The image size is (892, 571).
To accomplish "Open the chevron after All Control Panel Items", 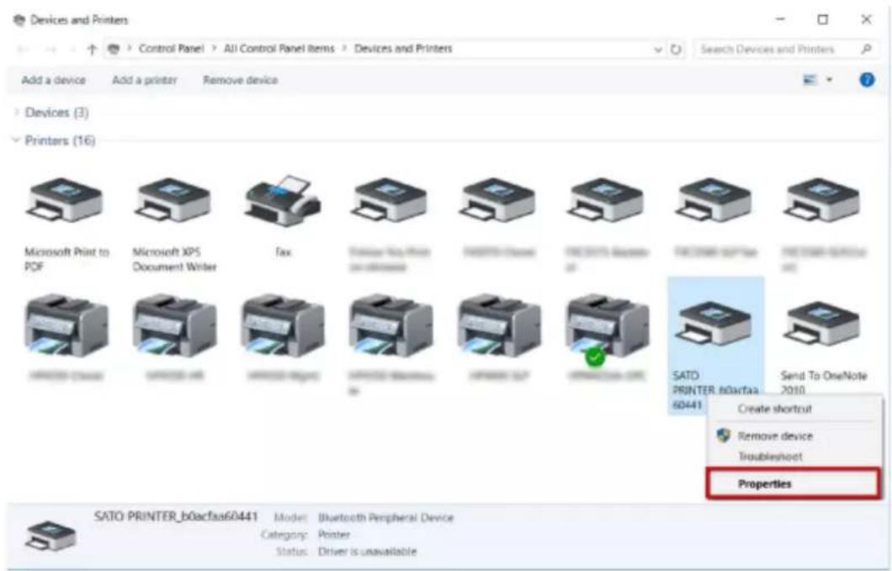I will point(344,49).
